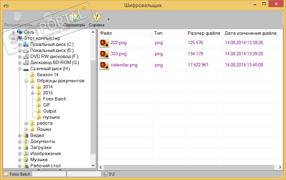Screen dimensions: 286x180
Task: Collapse Образцы документов folder
Action: point(26,81)
